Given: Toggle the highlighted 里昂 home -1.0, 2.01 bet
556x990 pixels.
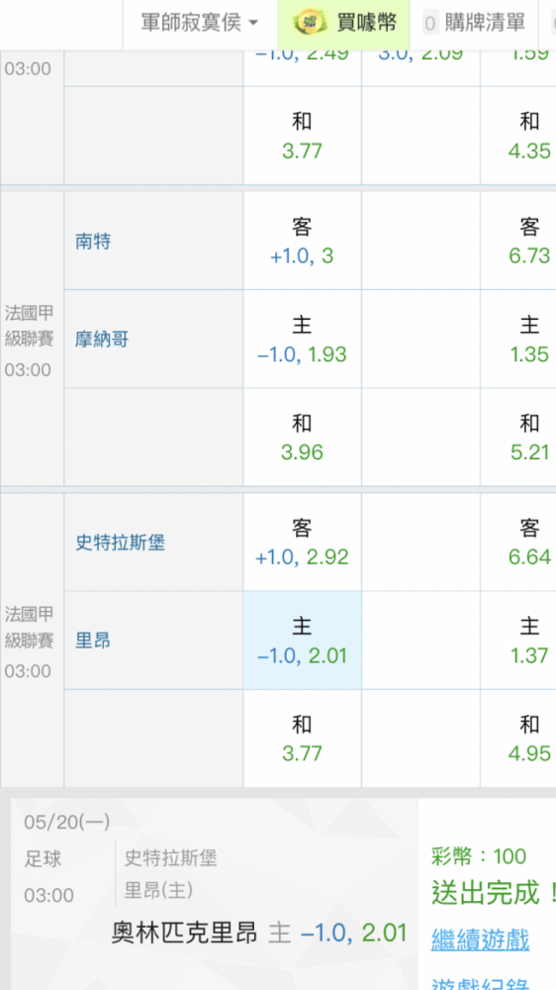Looking at the screenshot, I should (x=303, y=641).
